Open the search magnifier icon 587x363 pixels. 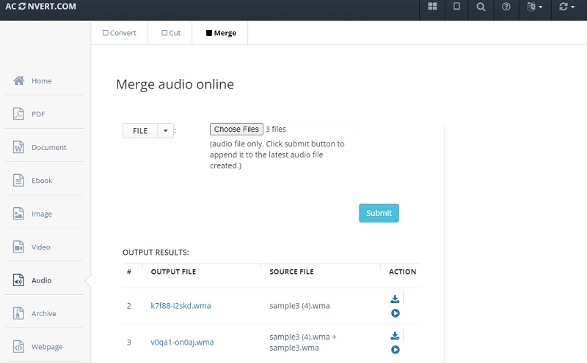(481, 7)
